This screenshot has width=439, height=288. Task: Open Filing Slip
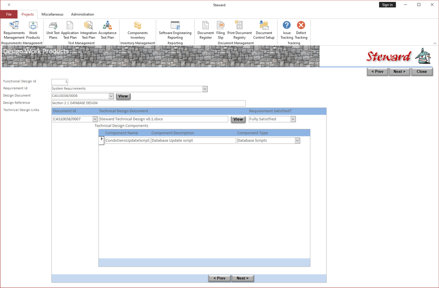(220, 30)
